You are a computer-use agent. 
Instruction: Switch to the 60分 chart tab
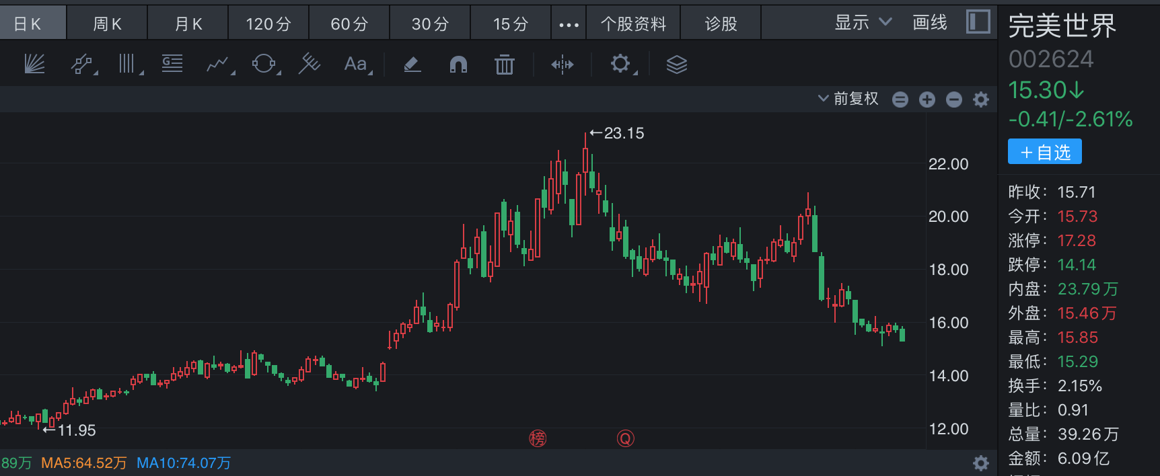349,24
